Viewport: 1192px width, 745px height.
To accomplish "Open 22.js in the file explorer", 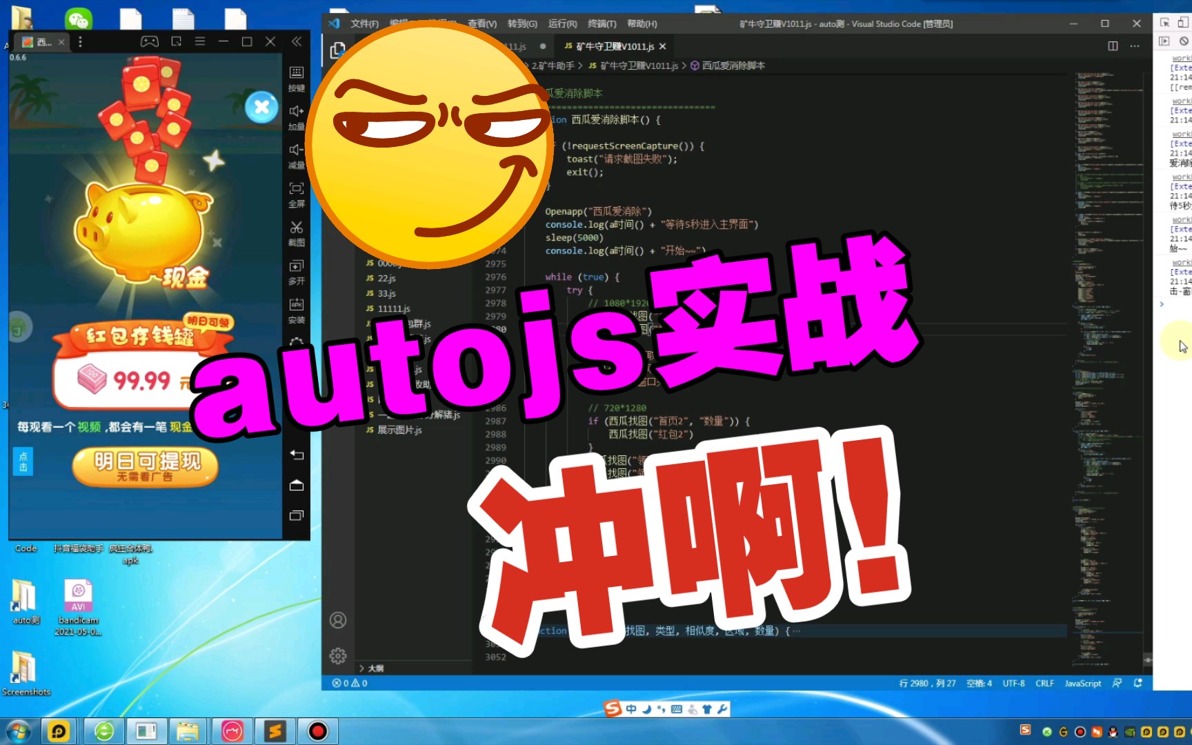I will (386, 279).
